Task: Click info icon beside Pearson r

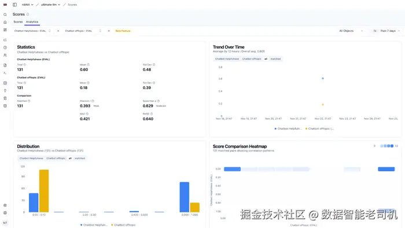Action: coord(93,101)
